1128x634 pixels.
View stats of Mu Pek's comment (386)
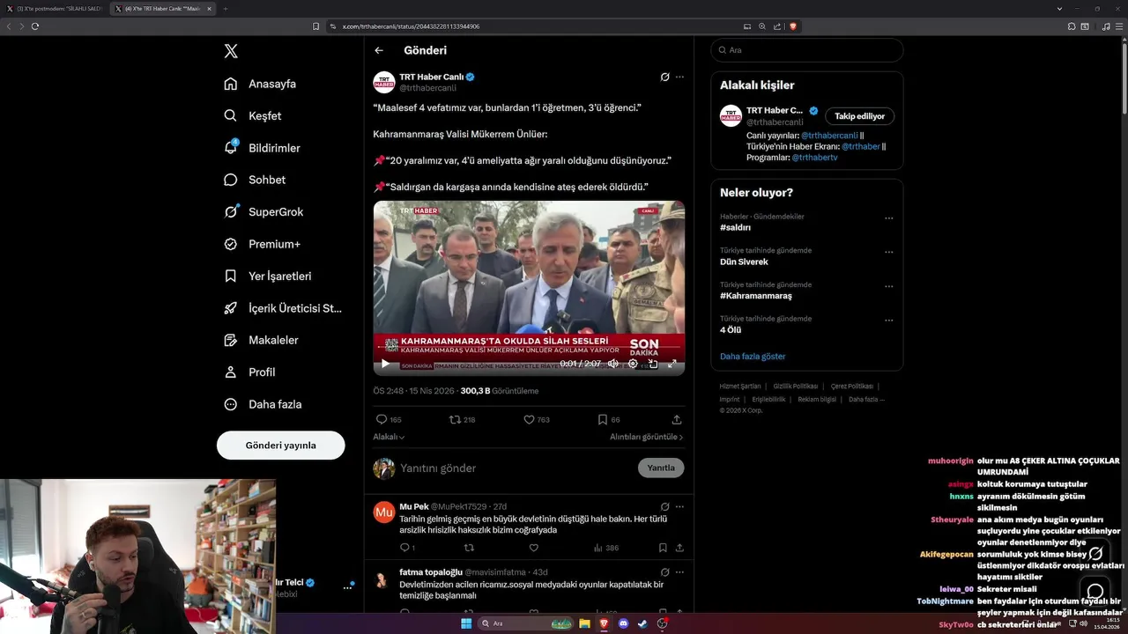[605, 548]
